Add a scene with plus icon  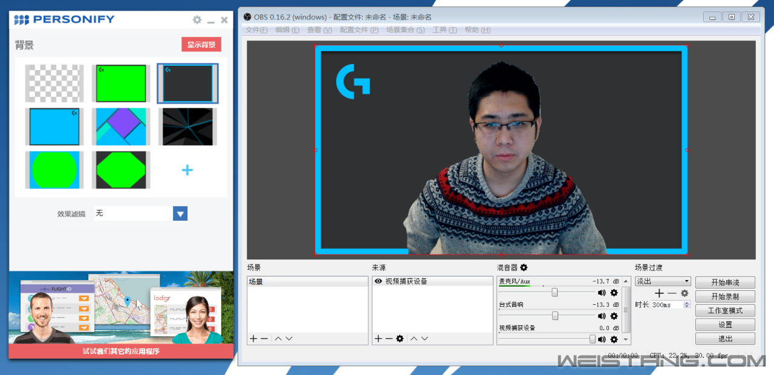click(x=253, y=339)
